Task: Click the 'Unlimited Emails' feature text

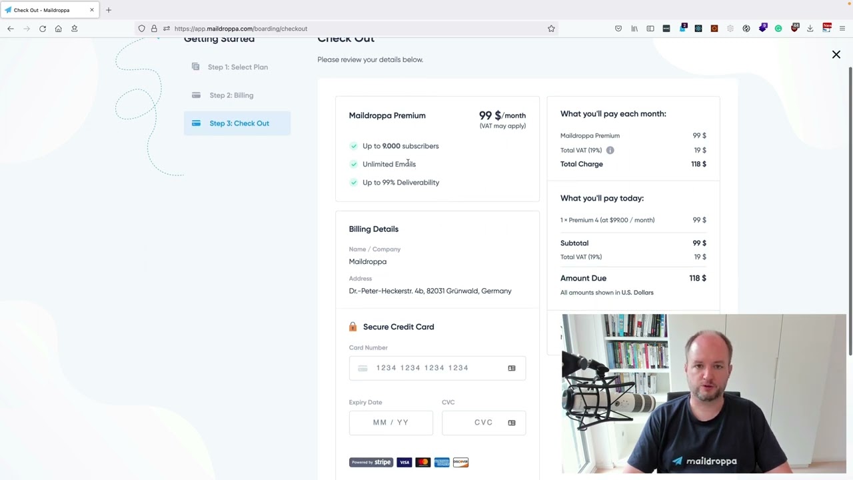Action: pyautogui.click(x=389, y=164)
